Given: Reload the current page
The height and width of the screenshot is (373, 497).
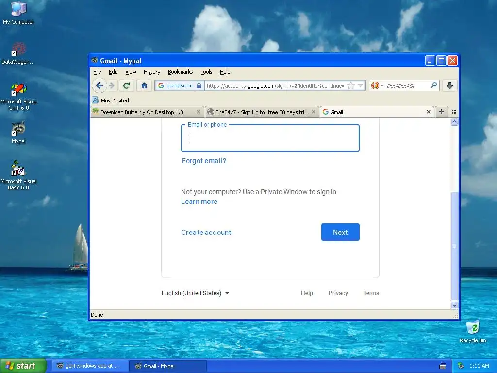Looking at the screenshot, I should (127, 85).
